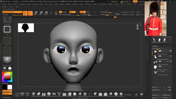The image size is (176, 99).
Task: Click the Rgb Intensity slider
Action: point(69,15)
